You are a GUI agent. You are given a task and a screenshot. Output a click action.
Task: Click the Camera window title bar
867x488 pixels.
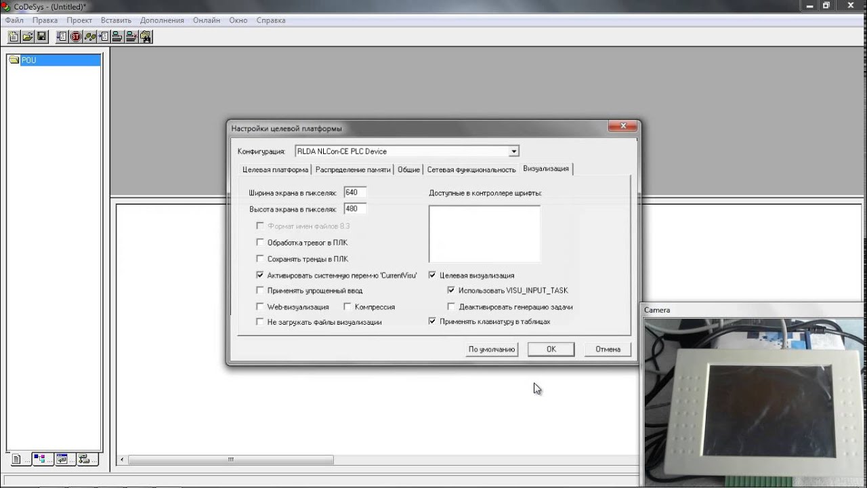[754, 310]
